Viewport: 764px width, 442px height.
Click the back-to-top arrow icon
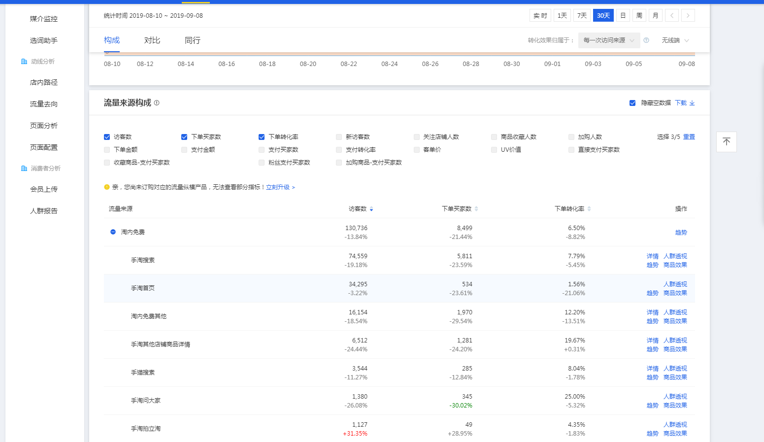tap(726, 142)
